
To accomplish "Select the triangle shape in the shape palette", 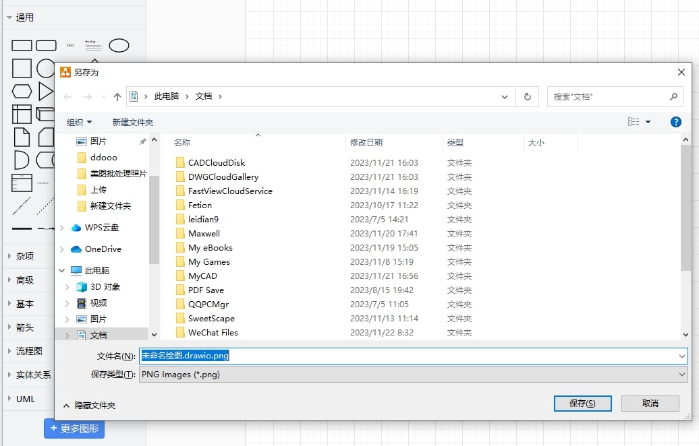I will 45,91.
